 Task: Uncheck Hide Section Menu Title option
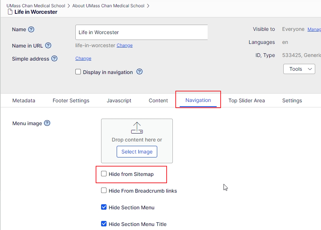(x=104, y=224)
